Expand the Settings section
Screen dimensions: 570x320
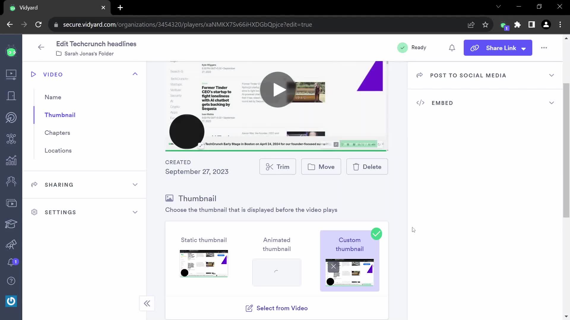coord(84,212)
